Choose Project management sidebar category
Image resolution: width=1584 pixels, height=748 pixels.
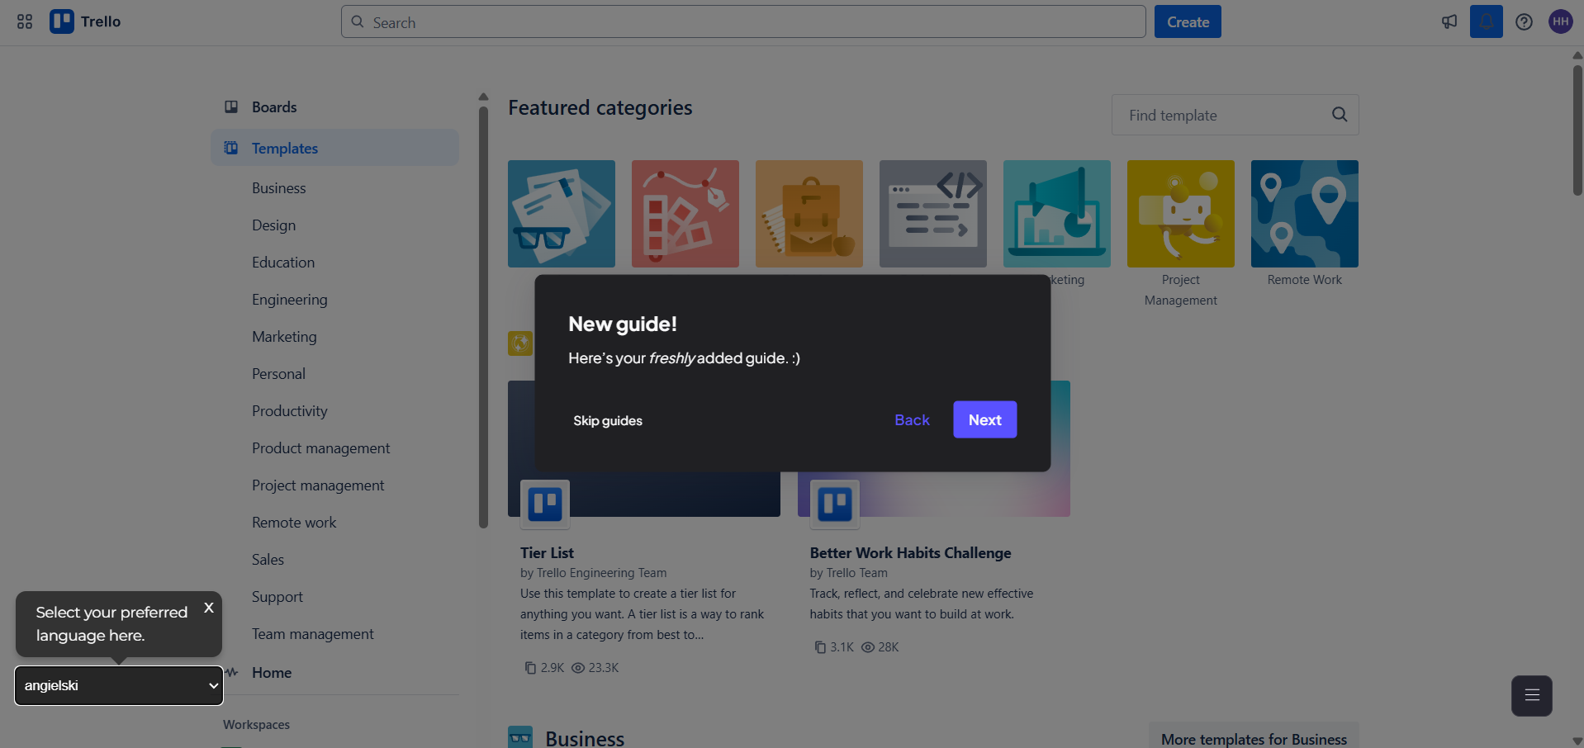318,485
